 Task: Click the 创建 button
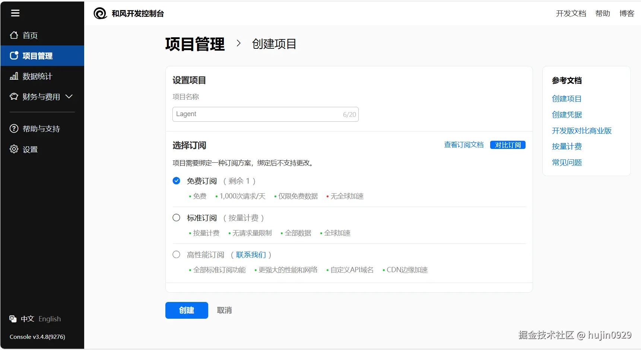tap(186, 310)
